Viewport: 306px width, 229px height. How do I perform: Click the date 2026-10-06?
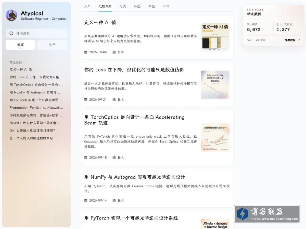tap(98, 52)
